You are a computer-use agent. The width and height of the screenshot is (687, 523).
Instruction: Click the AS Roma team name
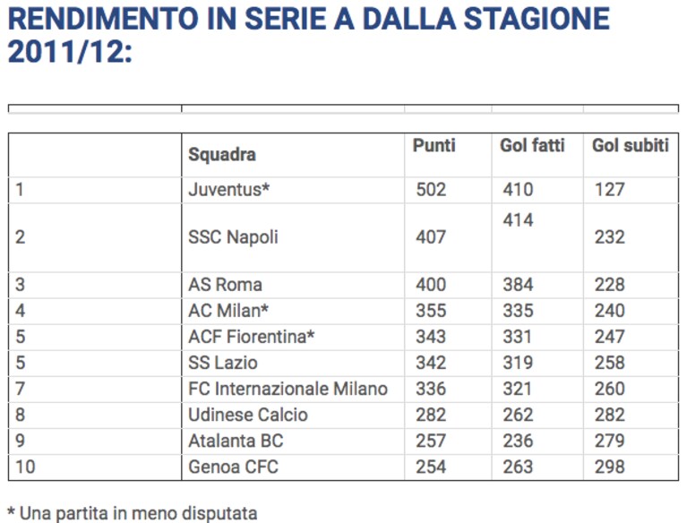click(x=225, y=285)
